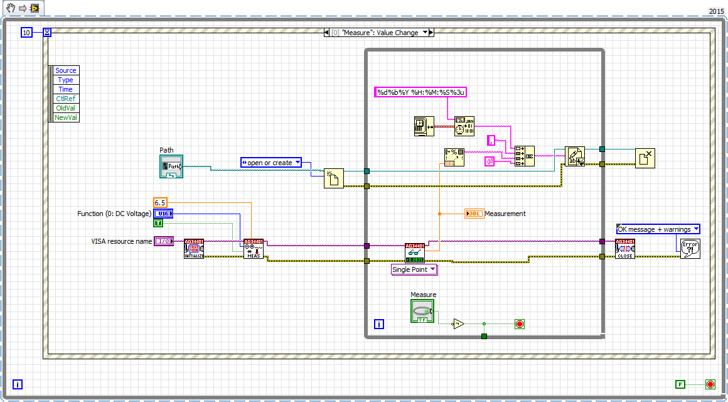This screenshot has height=402, width=728.
Task: Click the Function U16 control terminal
Action: tap(163, 214)
